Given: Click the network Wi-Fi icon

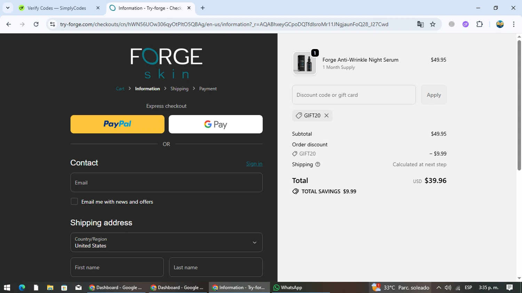Looking at the screenshot, I should [x=458, y=287].
